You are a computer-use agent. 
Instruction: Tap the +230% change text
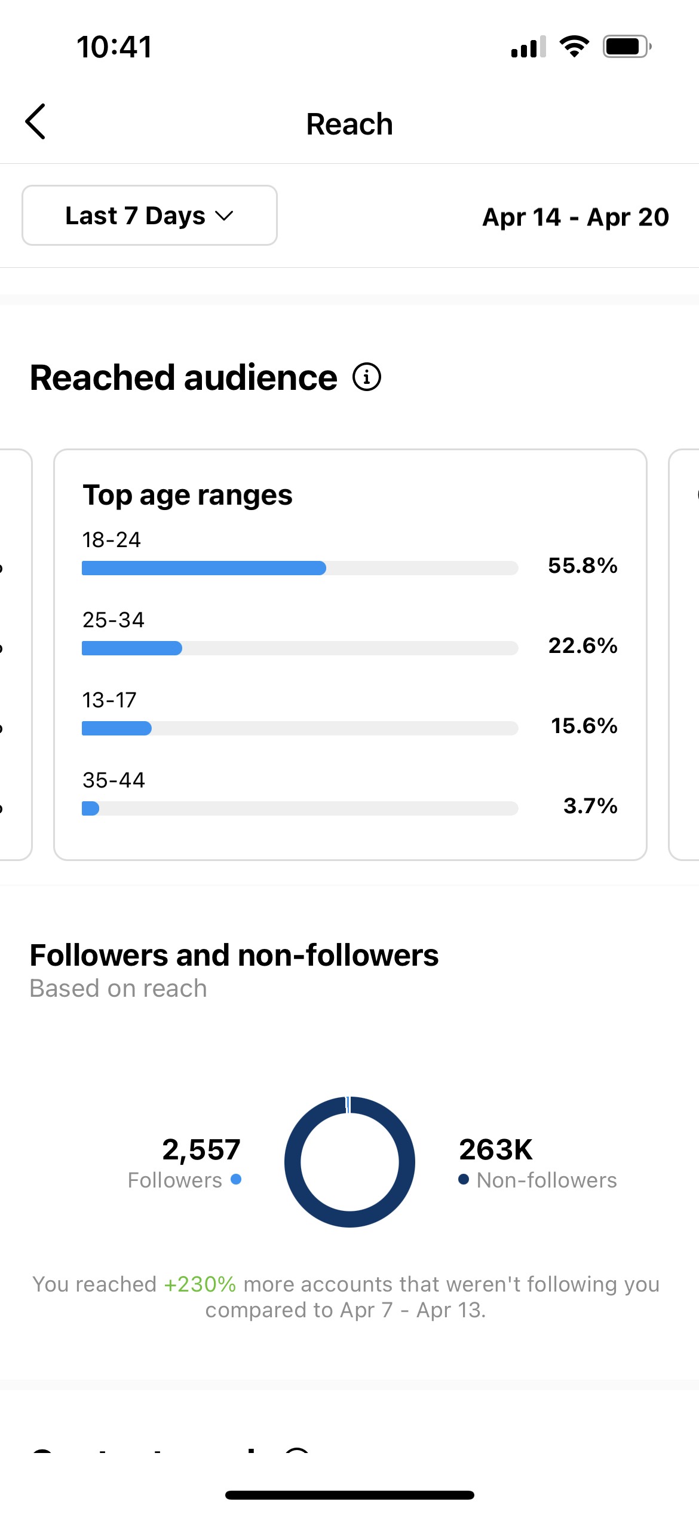[x=200, y=1284]
